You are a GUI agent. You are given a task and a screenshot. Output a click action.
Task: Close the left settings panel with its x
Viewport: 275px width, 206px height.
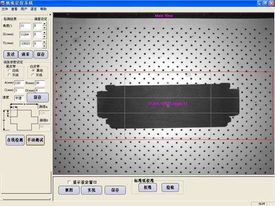pyautogui.click(x=50, y=15)
